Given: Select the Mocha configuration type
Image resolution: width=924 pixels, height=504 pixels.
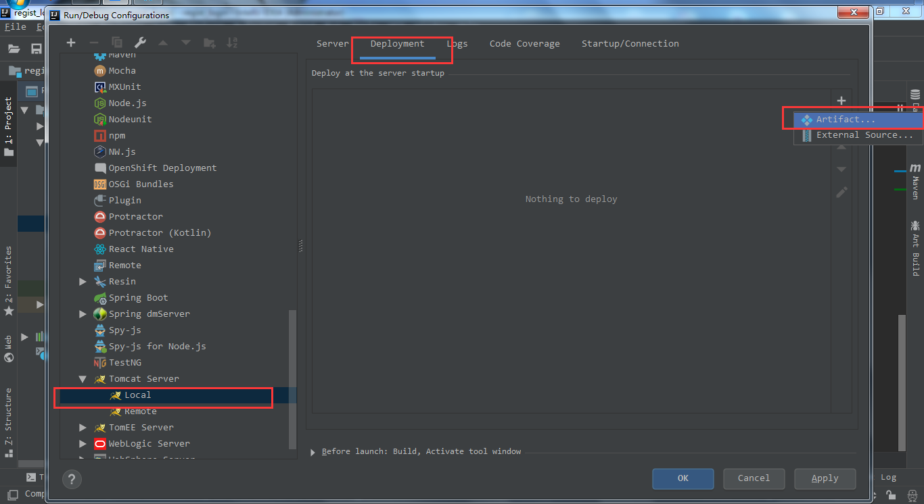Looking at the screenshot, I should (122, 70).
